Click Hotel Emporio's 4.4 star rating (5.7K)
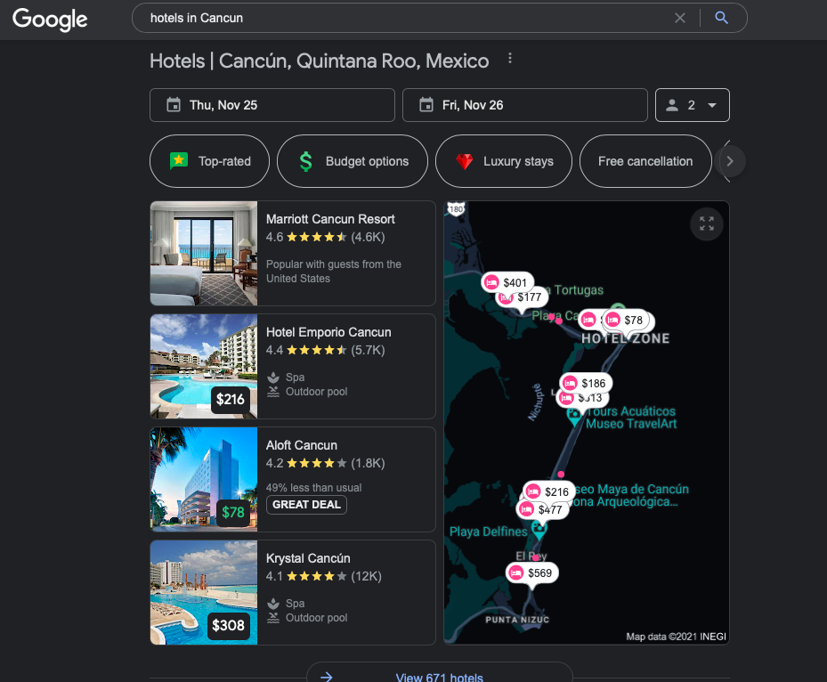 click(x=326, y=350)
